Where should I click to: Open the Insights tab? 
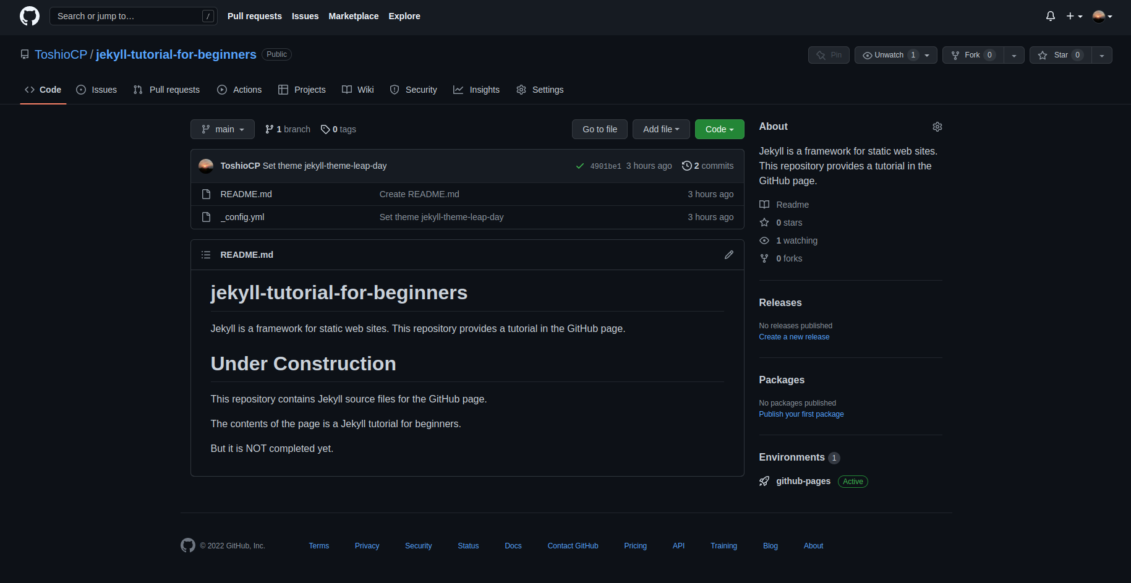(x=476, y=90)
